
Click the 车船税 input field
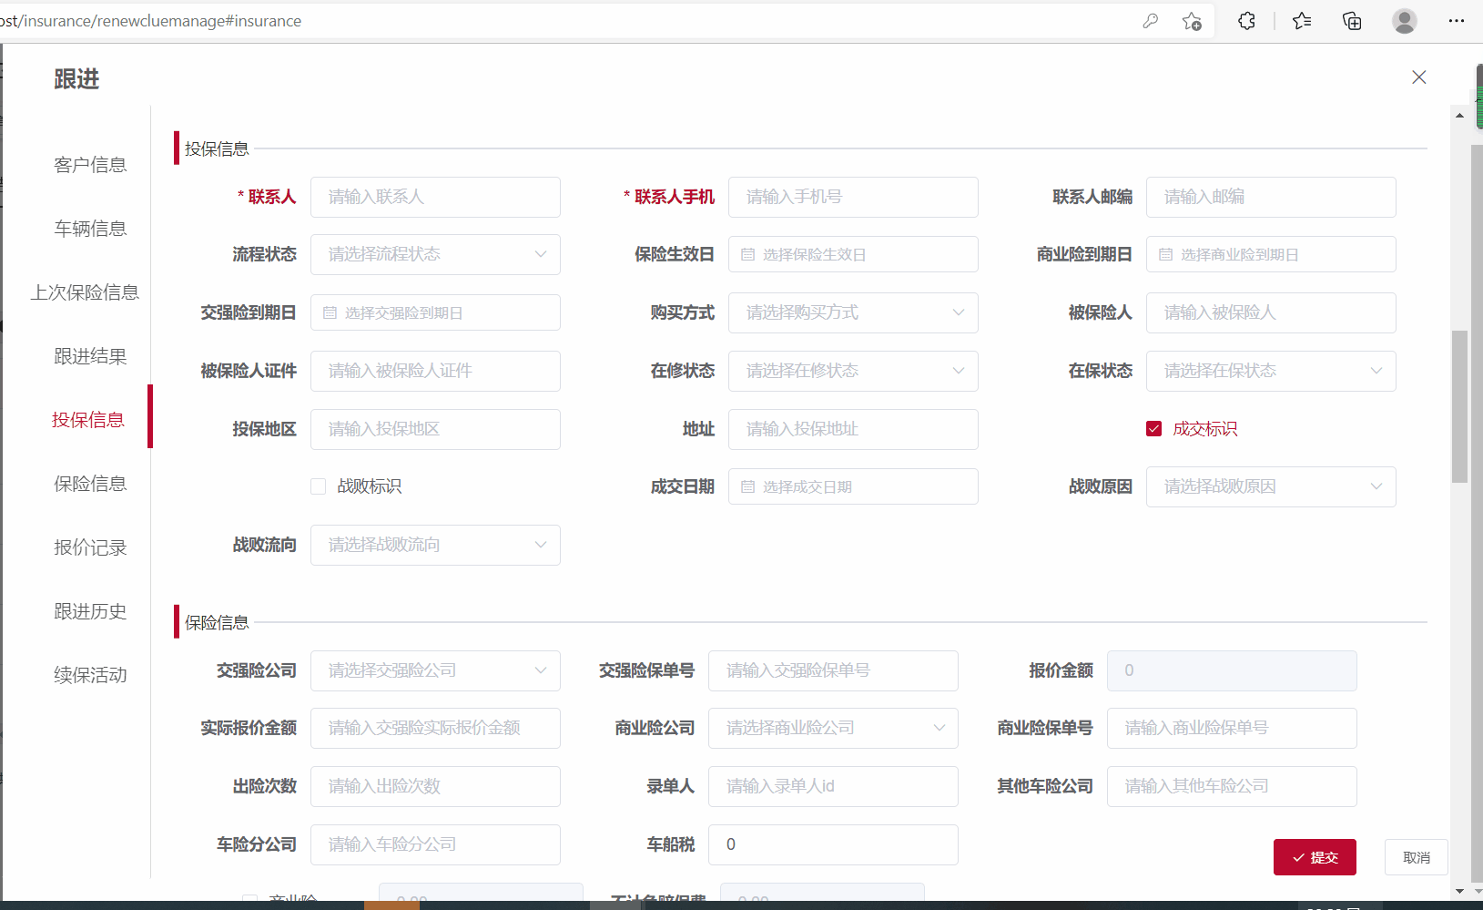tap(833, 844)
